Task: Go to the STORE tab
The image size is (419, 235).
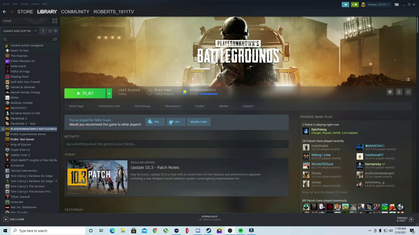Action: point(25,12)
